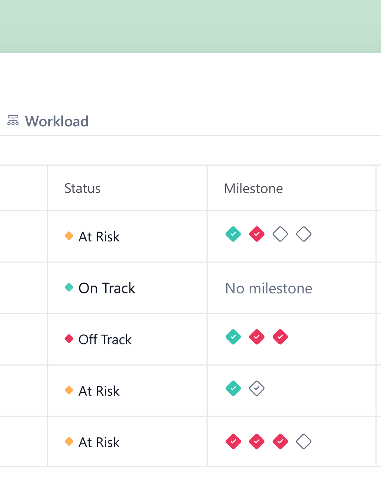Image resolution: width=381 pixels, height=484 pixels.
Task: Click the Workload hierarchy icon
Action: pos(13,120)
